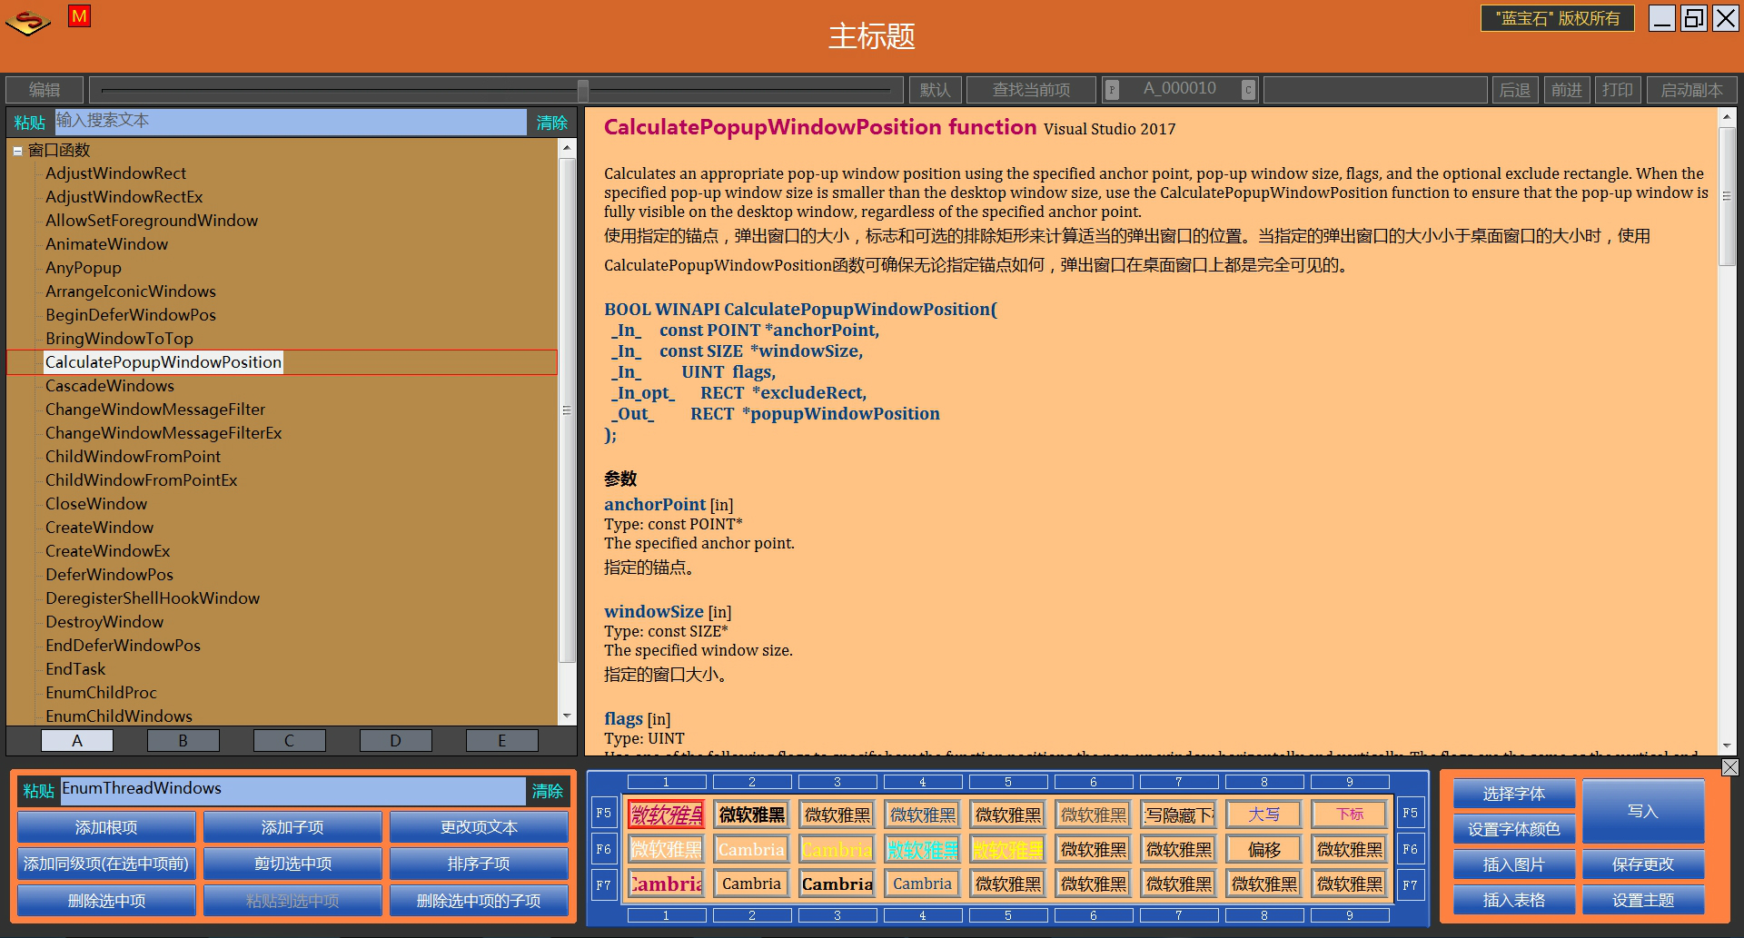
Task: Click the small P button beside A_000010
Action: click(1112, 90)
